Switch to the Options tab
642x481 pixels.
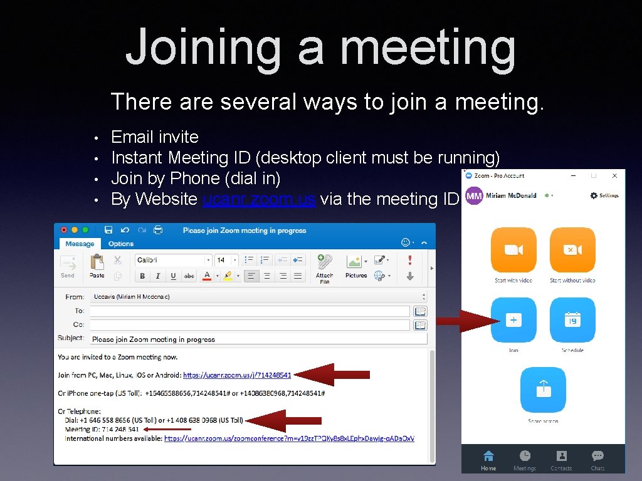tap(121, 244)
